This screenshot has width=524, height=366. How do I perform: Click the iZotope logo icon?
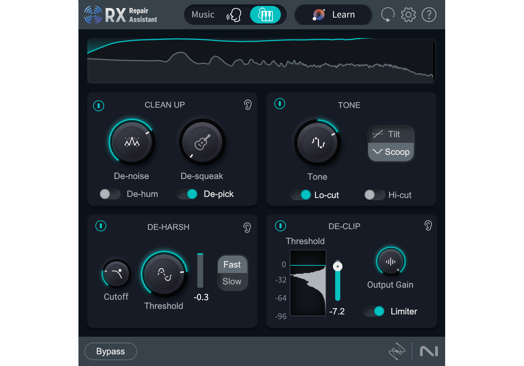click(x=397, y=351)
